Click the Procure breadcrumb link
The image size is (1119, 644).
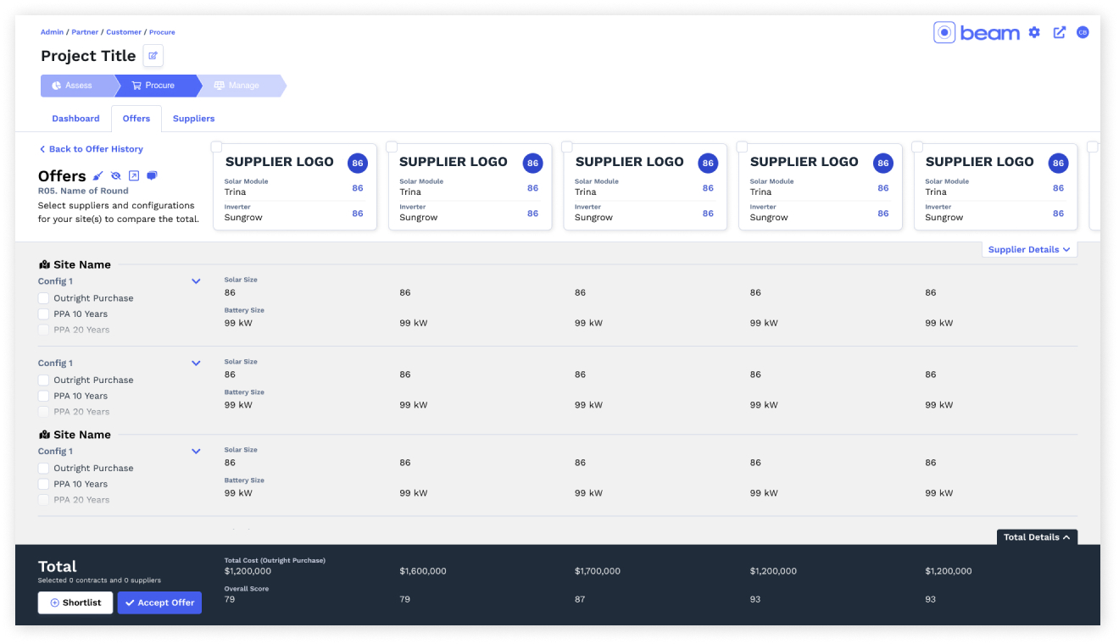163,32
